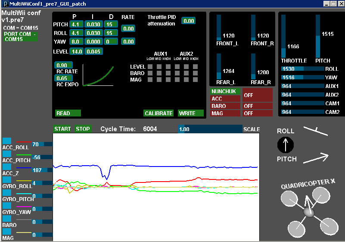This screenshot has height=242, width=345.
Task: Click the roll attitude indicator icon
Action: click(x=316, y=131)
